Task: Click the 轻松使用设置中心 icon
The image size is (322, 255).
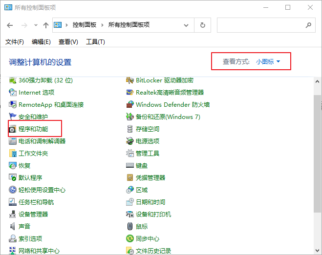Action: coord(13,190)
